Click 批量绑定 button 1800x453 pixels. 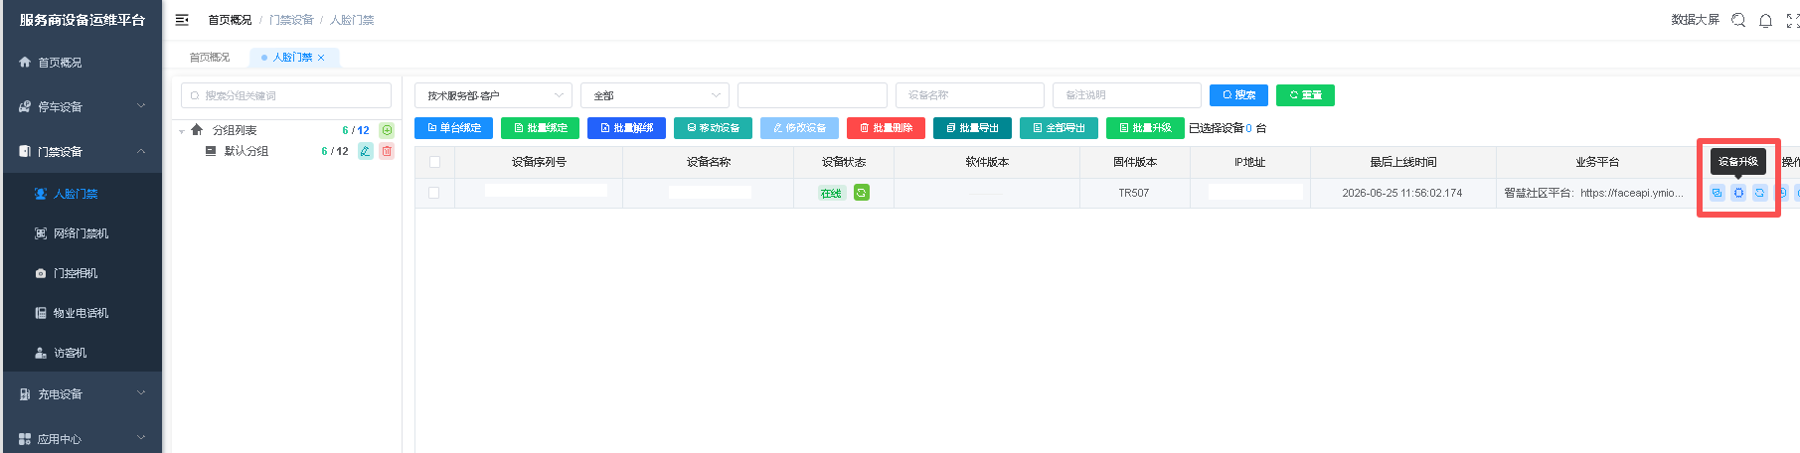(540, 128)
